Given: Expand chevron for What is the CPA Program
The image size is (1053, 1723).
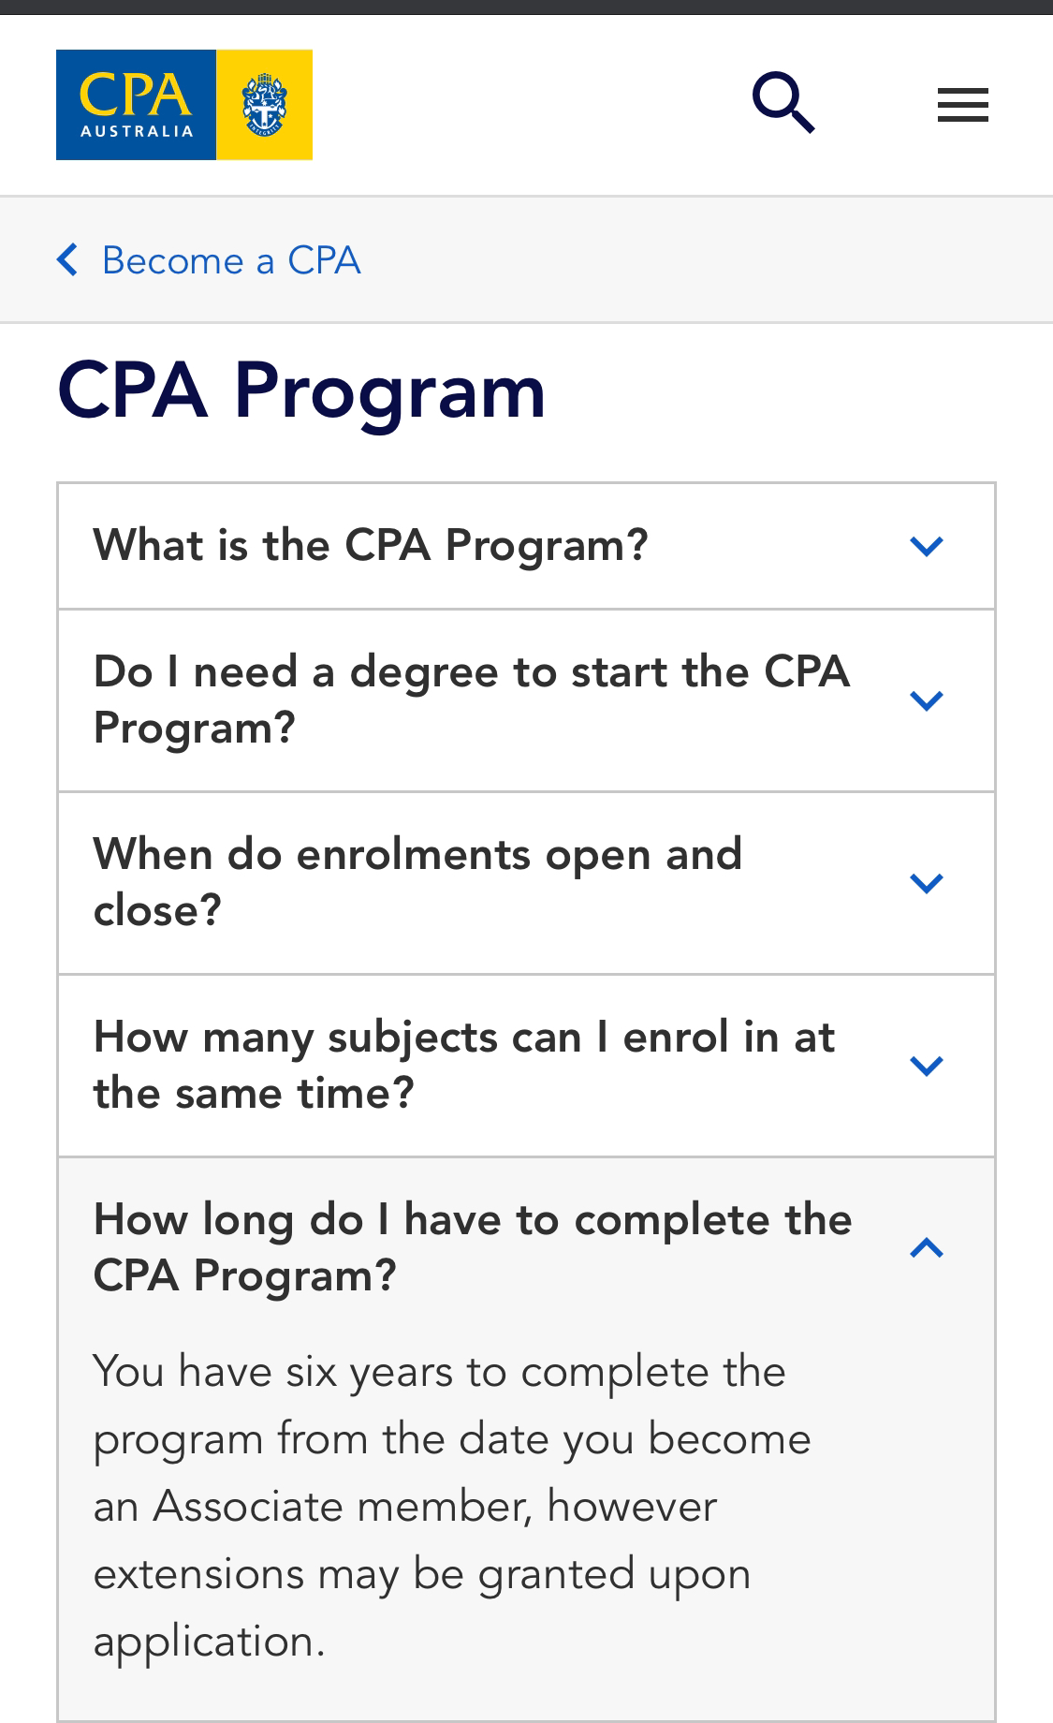Looking at the screenshot, I should (x=926, y=546).
